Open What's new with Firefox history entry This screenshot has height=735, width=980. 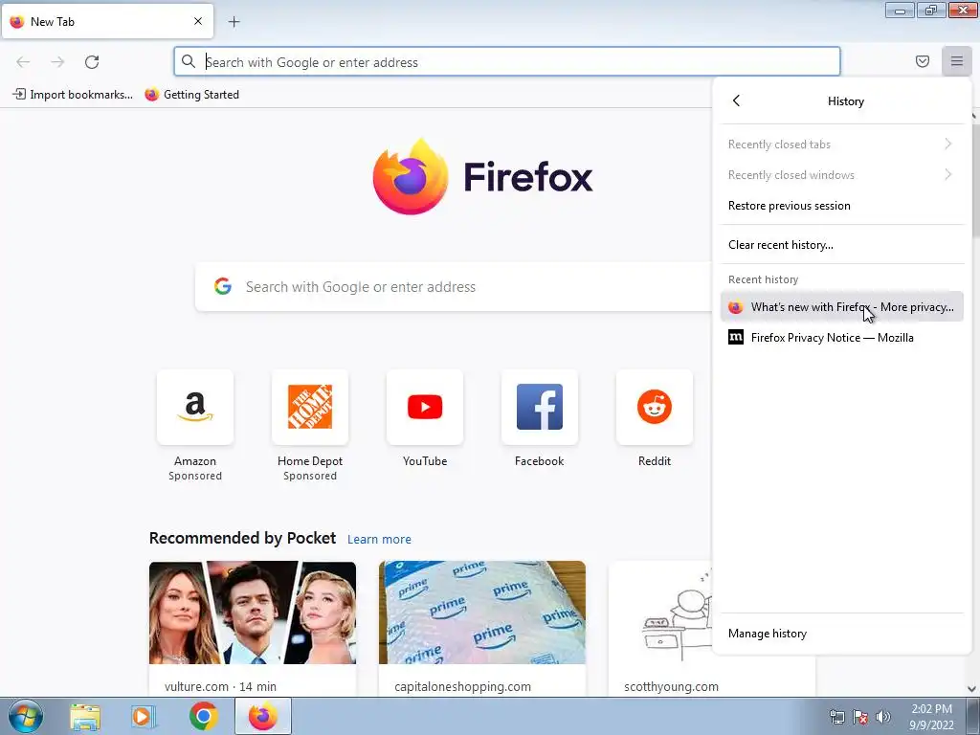pyautogui.click(x=841, y=307)
